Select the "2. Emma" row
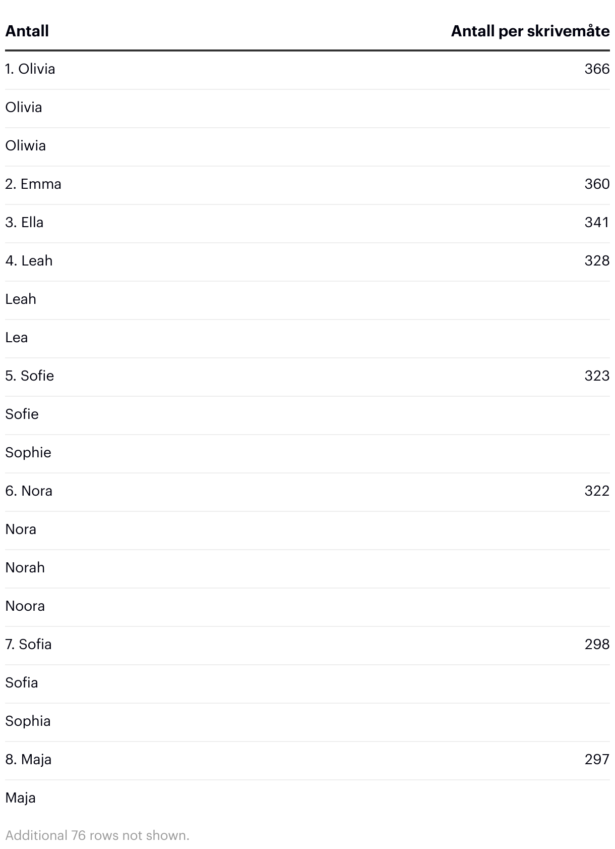Screen dimensions: 615x849 click(x=33, y=184)
